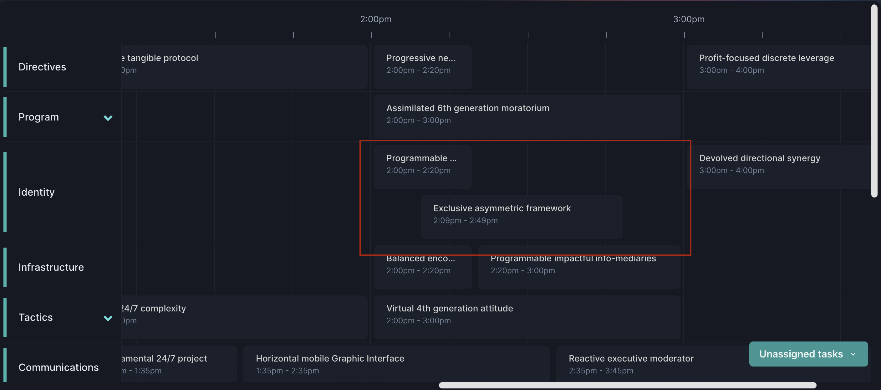Click the 2:00pm time header
881x390 pixels.
375,19
